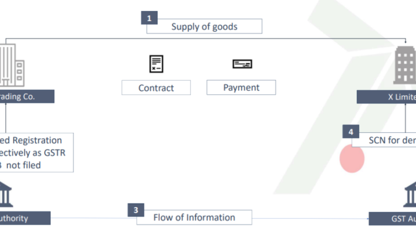416x234 pixels.
Task: Click the Flow of Information box
Action: [194, 218]
